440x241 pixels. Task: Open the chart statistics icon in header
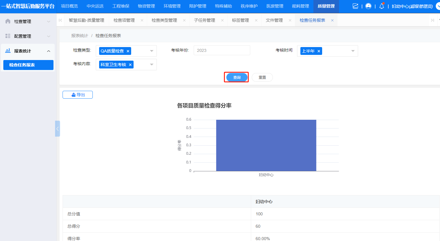point(355,6)
